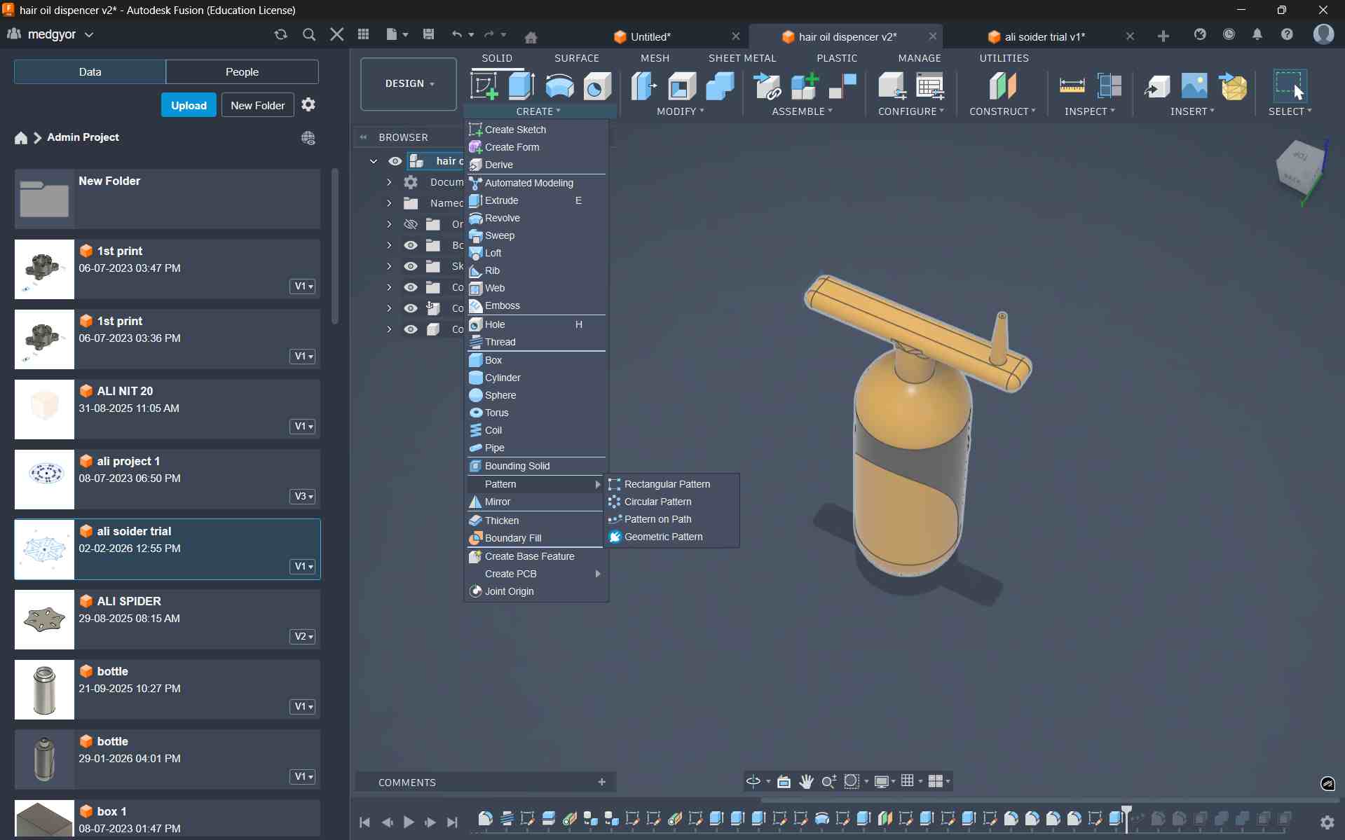Open the DESIGN workspace dropdown

pos(409,83)
